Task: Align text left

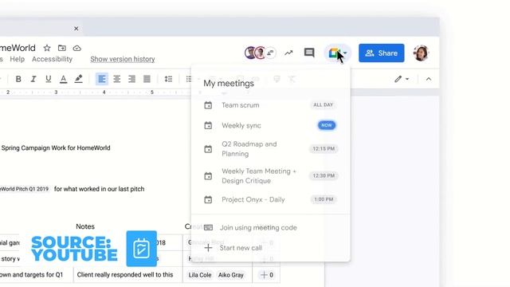Action: point(102,79)
